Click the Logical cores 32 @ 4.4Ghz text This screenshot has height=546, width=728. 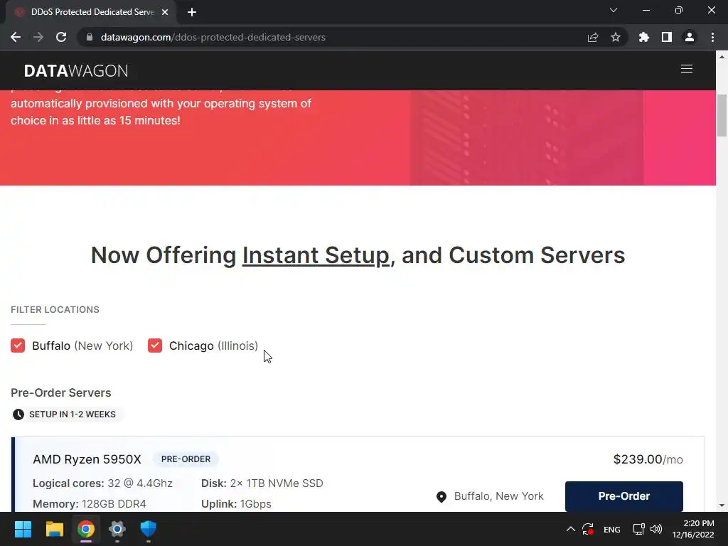coord(102,483)
